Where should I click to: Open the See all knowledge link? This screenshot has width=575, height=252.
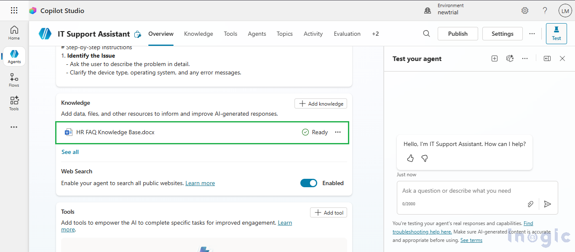[70, 152]
